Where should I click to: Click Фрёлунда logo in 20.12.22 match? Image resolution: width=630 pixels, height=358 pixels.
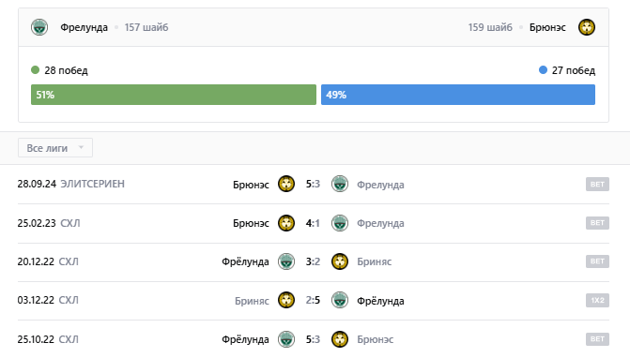click(286, 261)
